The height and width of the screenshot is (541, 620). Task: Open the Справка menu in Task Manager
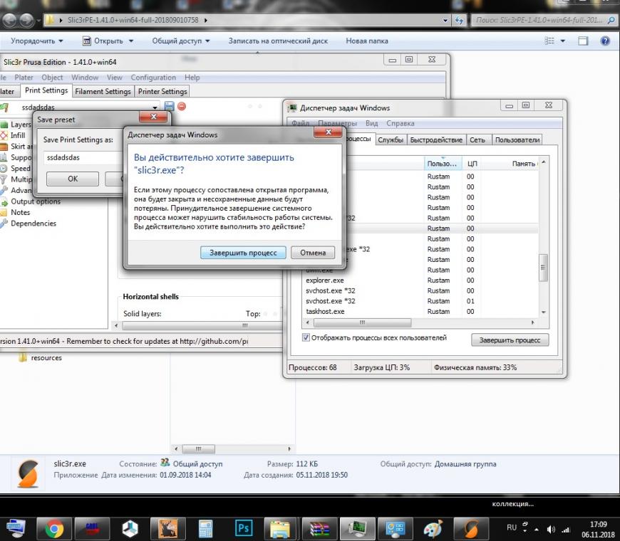[401, 123]
